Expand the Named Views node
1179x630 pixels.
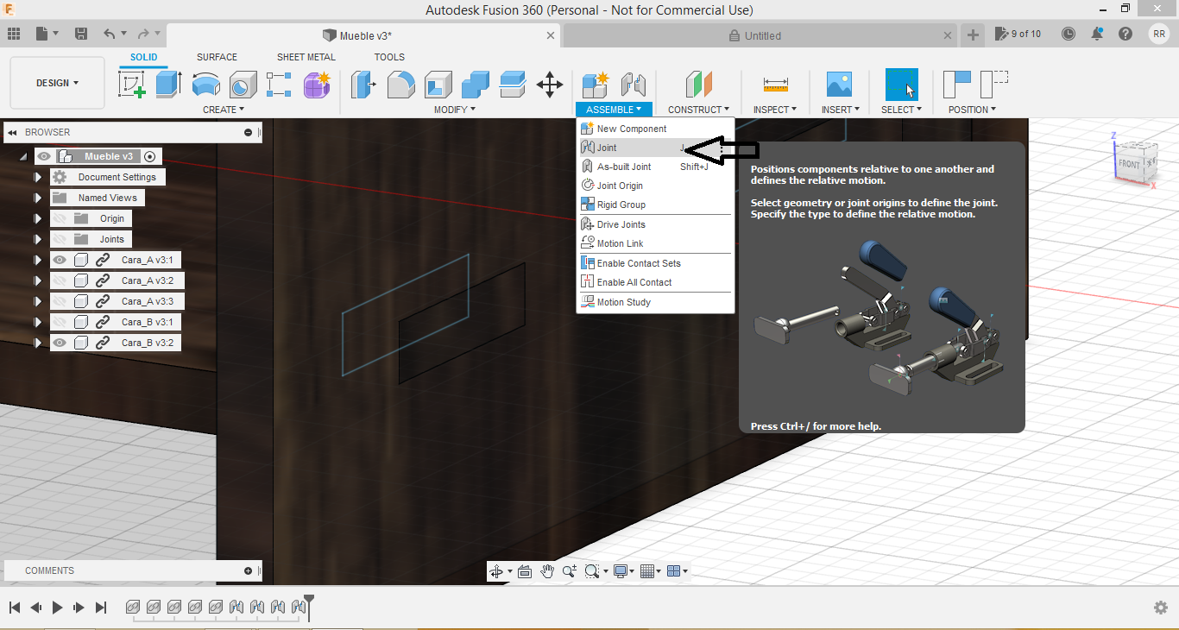[37, 198]
